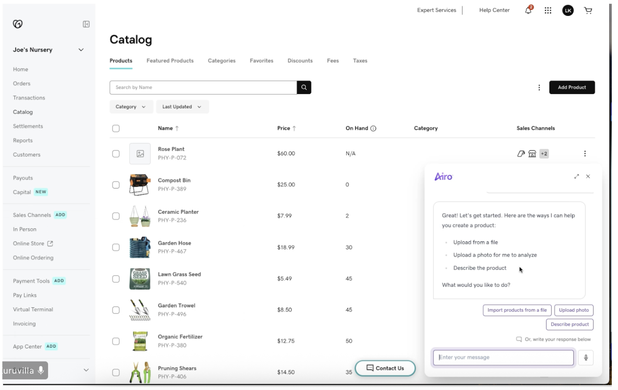Sort by Name arrow
Image resolution: width=618 pixels, height=390 pixels.
click(177, 128)
